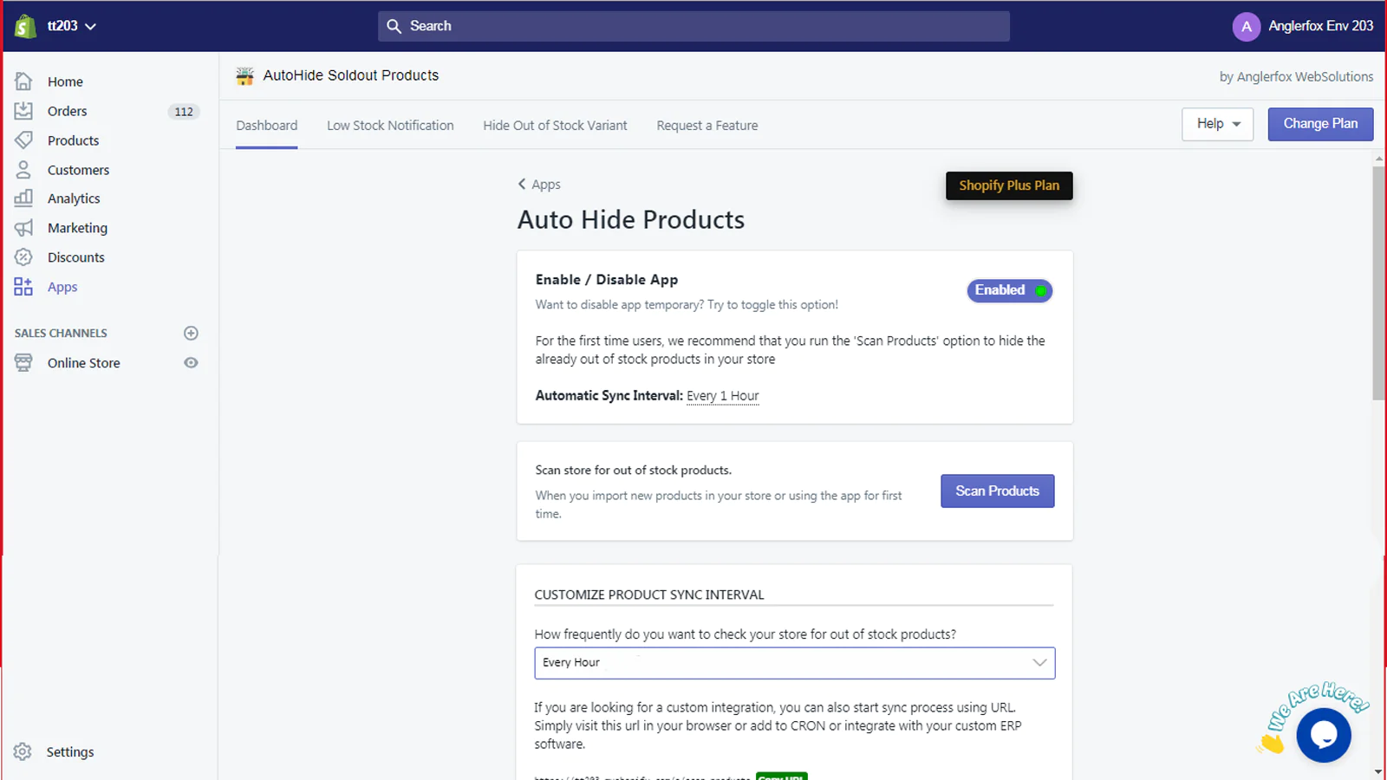Click the green Copy URL button
Viewport: 1387px width, 780px height.
click(x=781, y=776)
